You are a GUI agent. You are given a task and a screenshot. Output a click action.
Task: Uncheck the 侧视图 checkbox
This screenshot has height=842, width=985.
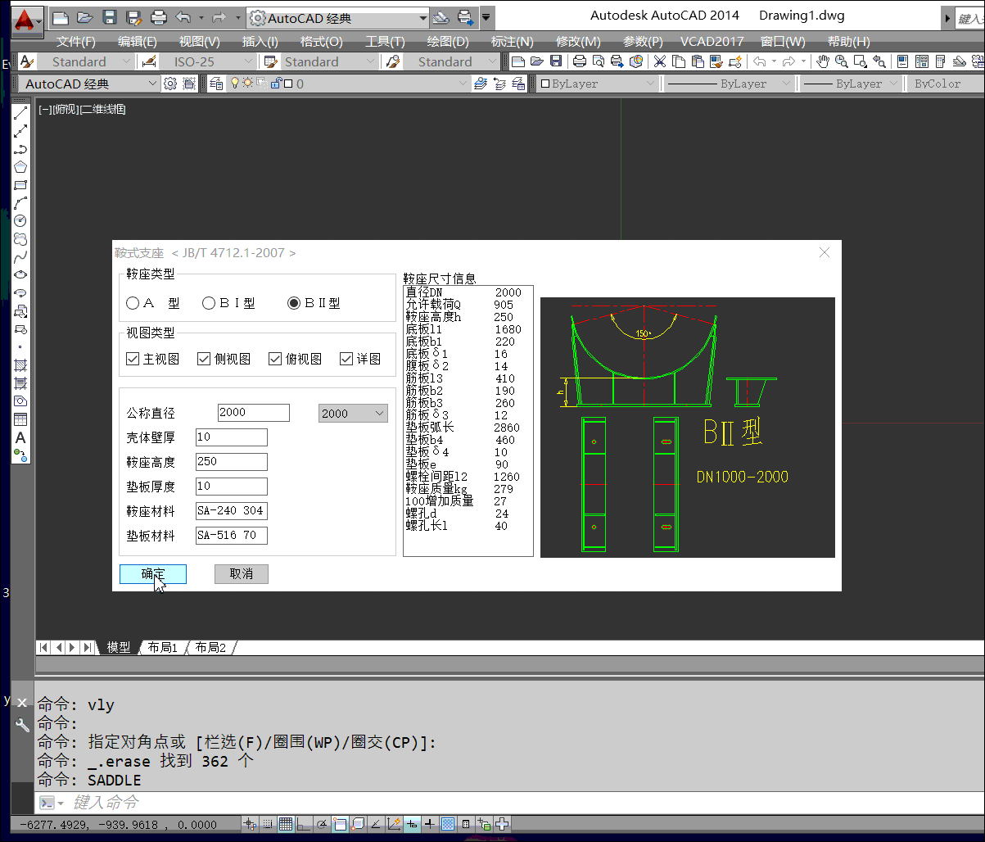pos(204,359)
